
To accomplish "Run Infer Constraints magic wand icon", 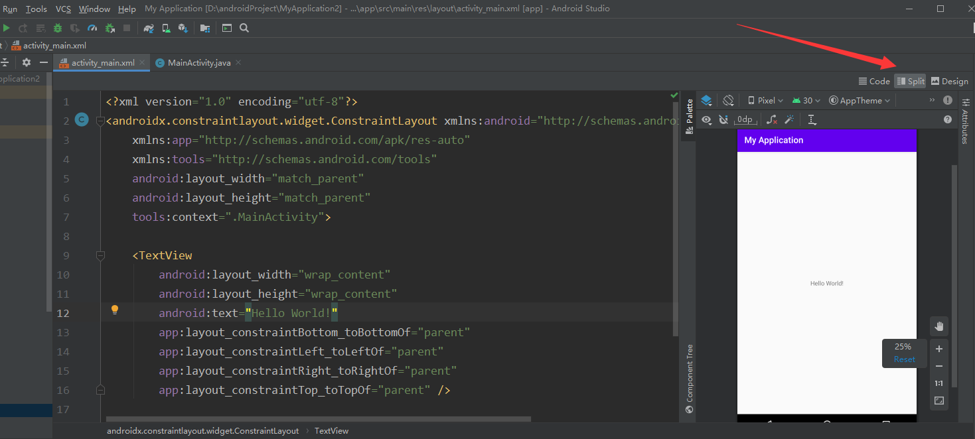I will (789, 119).
